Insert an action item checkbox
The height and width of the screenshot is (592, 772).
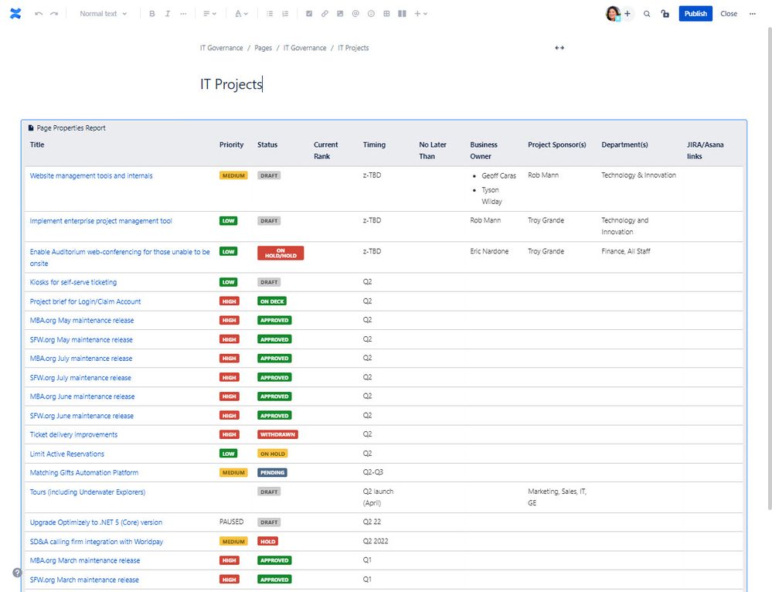pos(309,14)
